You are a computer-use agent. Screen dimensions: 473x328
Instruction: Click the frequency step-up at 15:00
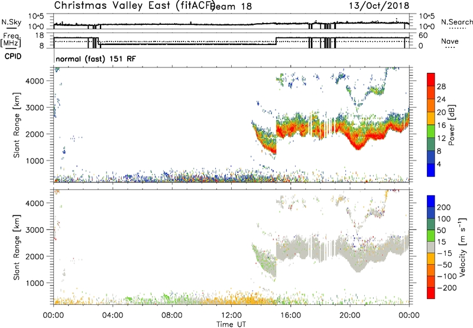tap(276, 41)
